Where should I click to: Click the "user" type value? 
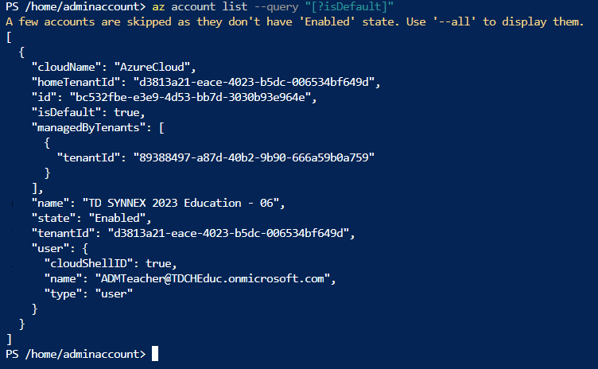(x=114, y=293)
